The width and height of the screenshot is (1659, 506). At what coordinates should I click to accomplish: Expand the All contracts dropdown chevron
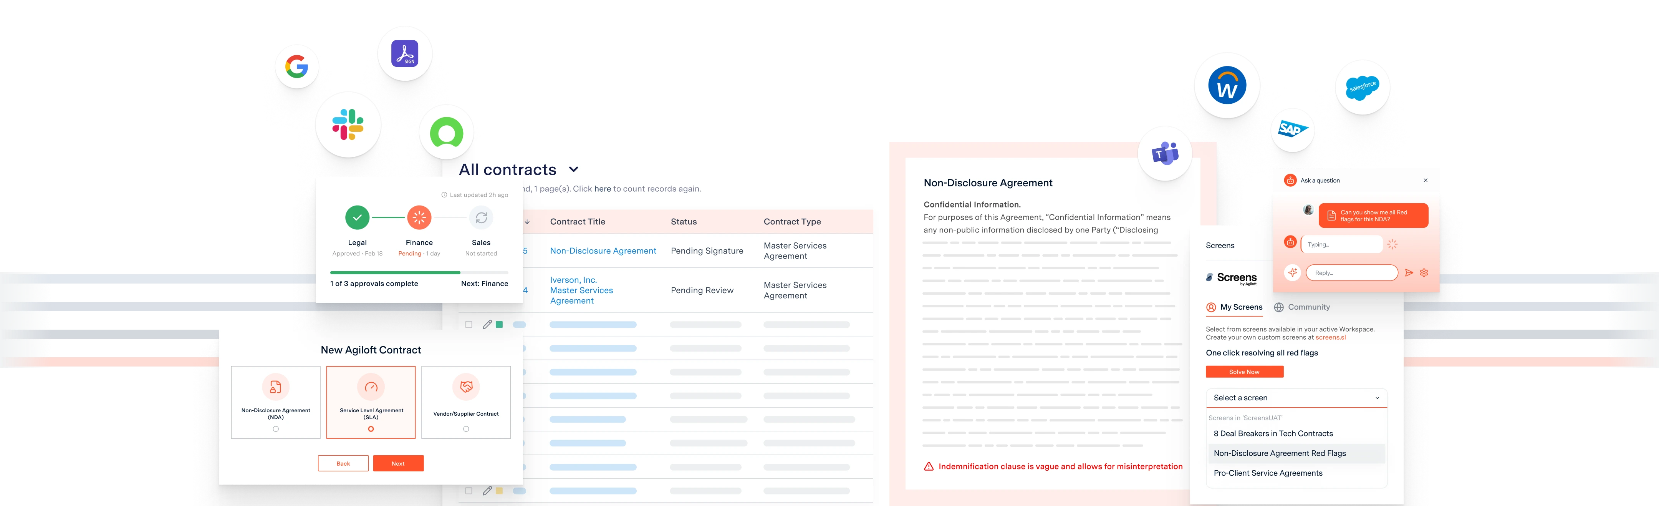point(573,169)
